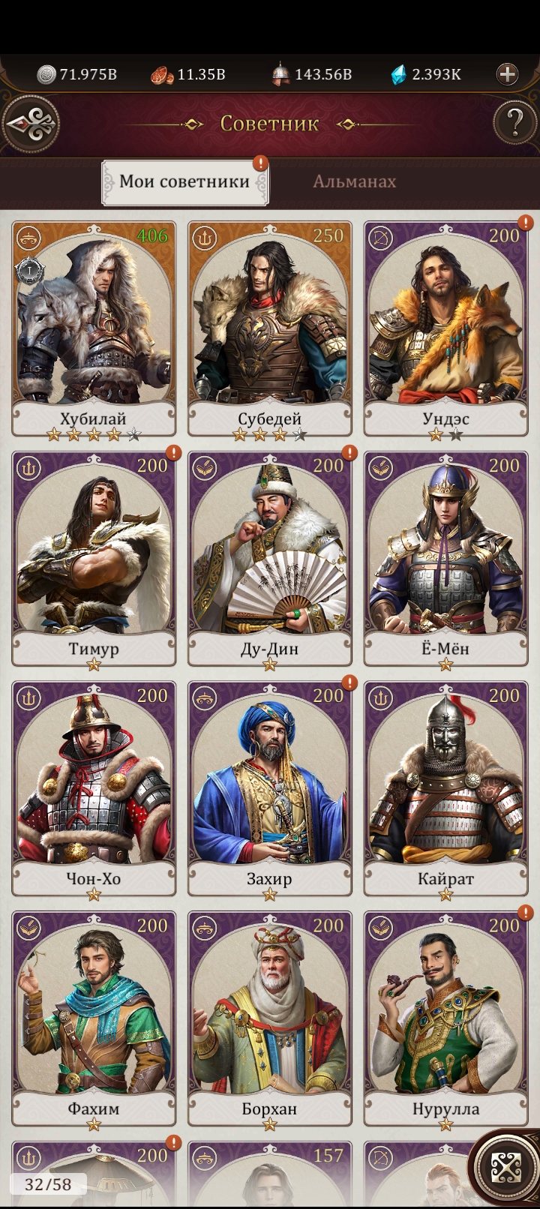Open the help question mark icon
540x1209 pixels.
[x=514, y=122]
